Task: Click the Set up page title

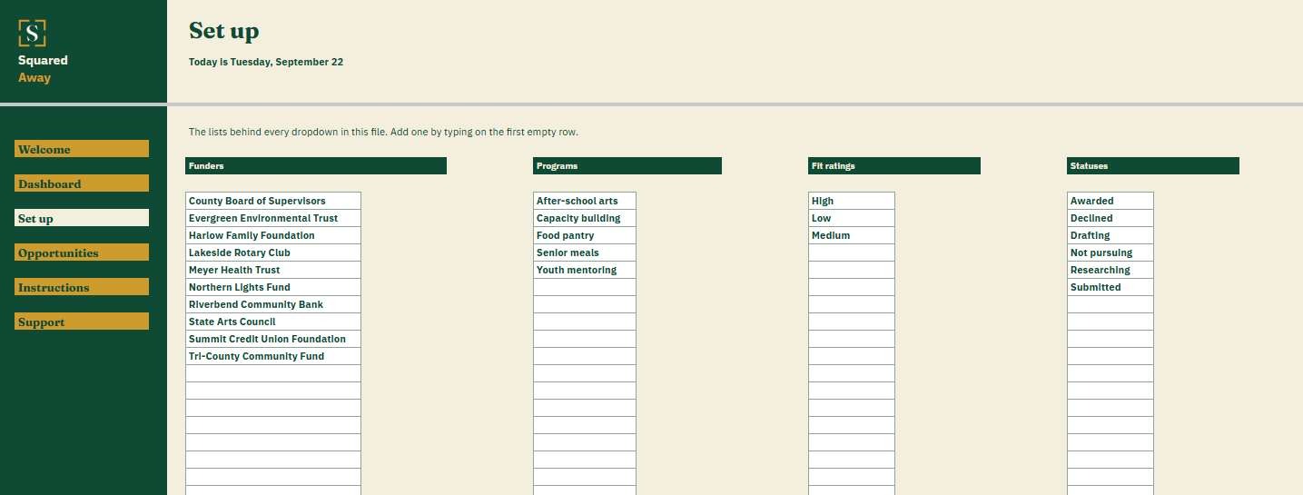Action: pos(224,31)
